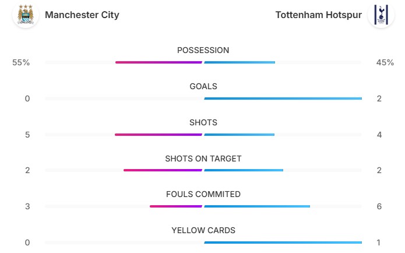Select the POSSESSION stat label

point(203,50)
